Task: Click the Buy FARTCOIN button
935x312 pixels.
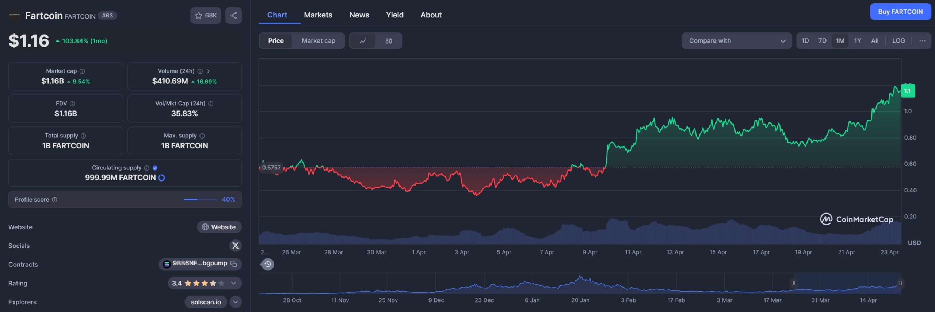Action: (x=900, y=12)
